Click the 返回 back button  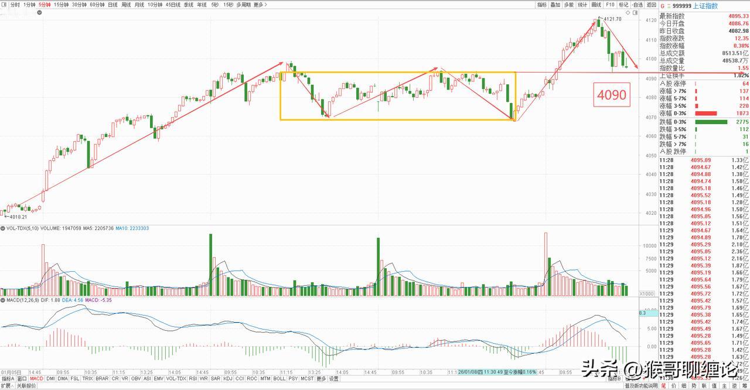pyautogui.click(x=652, y=5)
